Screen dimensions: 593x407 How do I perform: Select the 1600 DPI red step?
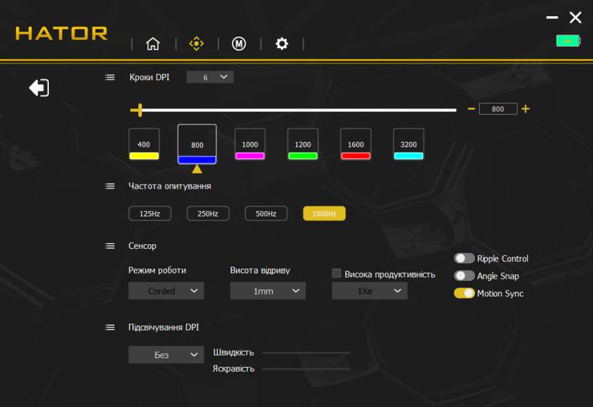pos(356,144)
